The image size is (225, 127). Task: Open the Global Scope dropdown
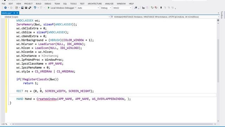109,17
